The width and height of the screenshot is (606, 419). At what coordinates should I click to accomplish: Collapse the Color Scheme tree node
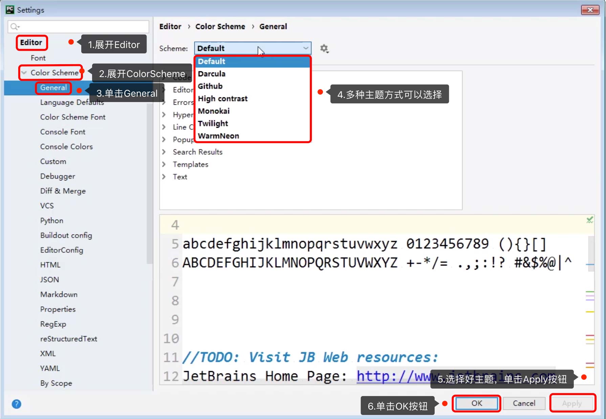[x=24, y=73]
